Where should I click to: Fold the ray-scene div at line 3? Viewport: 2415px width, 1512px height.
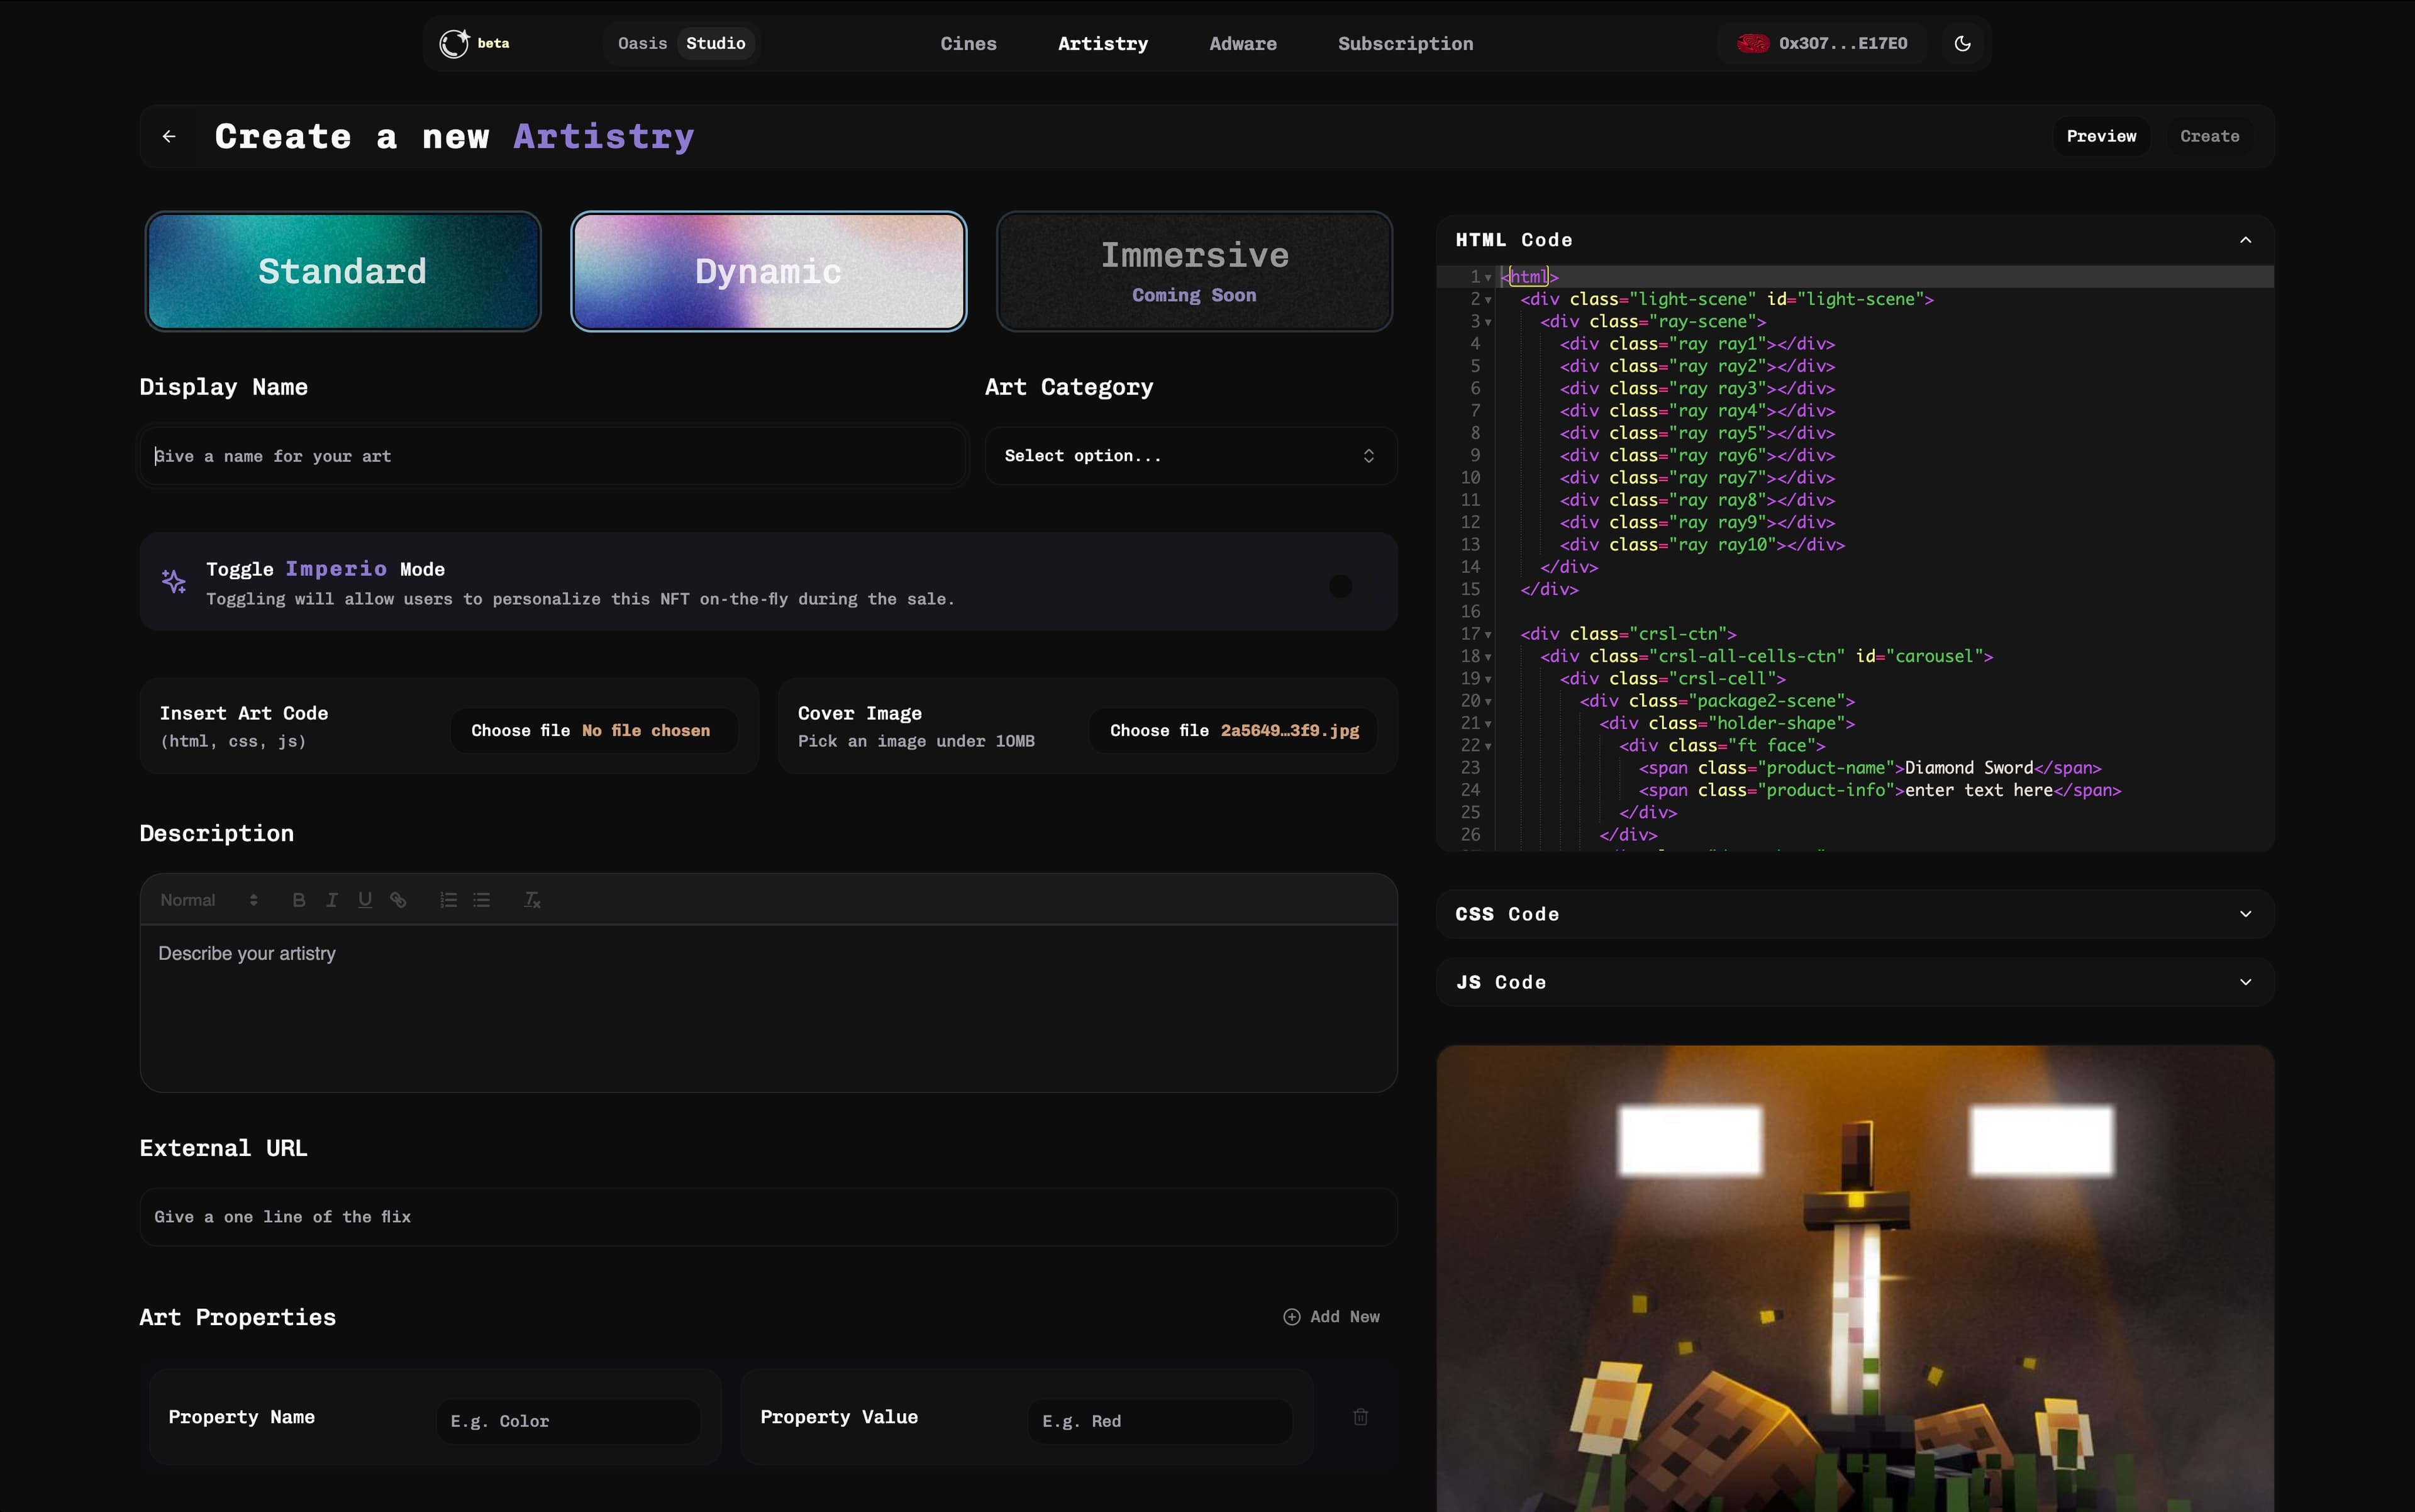(1488, 322)
